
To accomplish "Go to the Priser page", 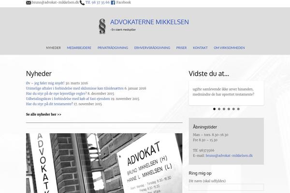I will pyautogui.click(x=181, y=48).
